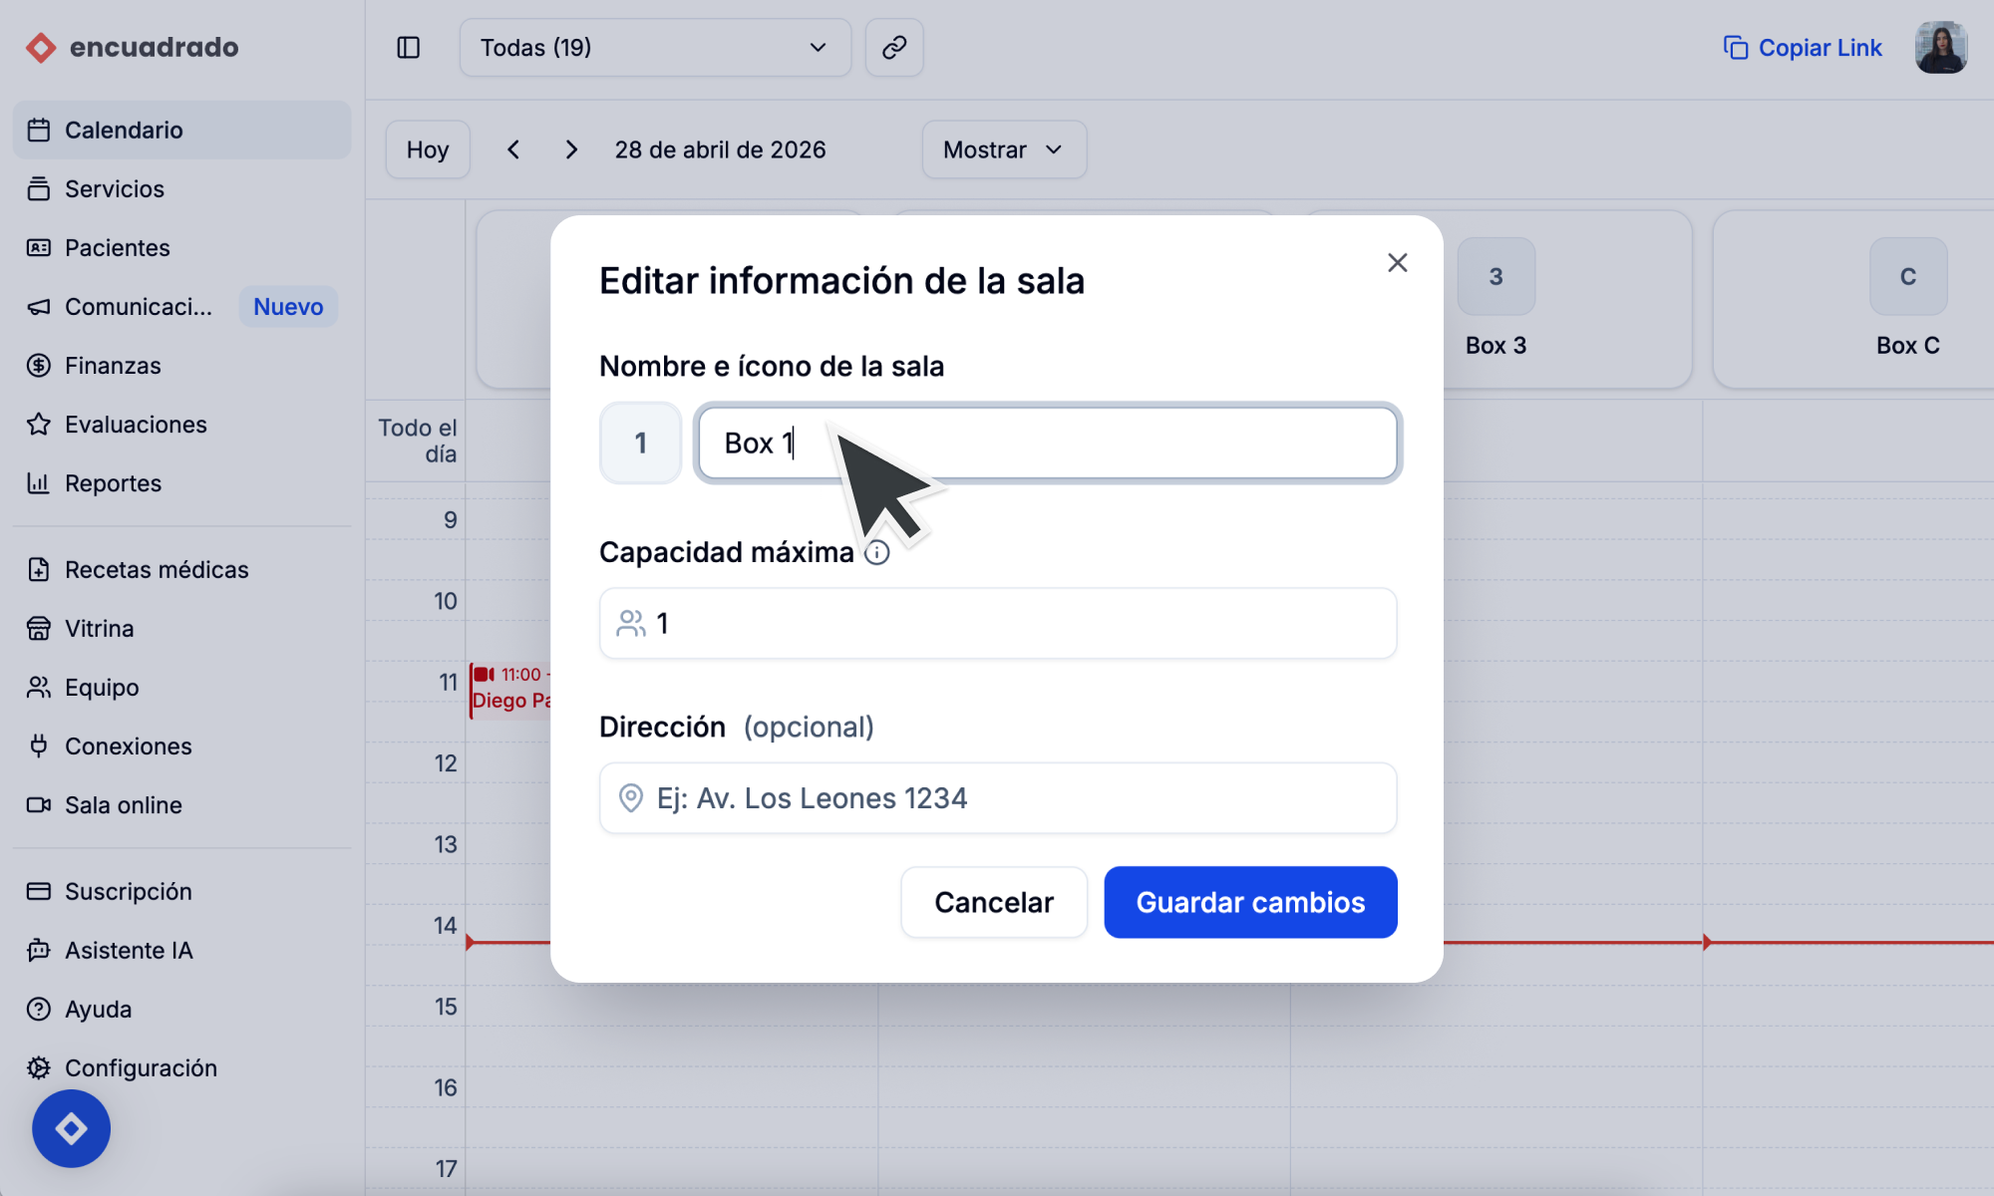Click the Capacidad máxima input field
Image resolution: width=1994 pixels, height=1196 pixels.
(x=997, y=624)
